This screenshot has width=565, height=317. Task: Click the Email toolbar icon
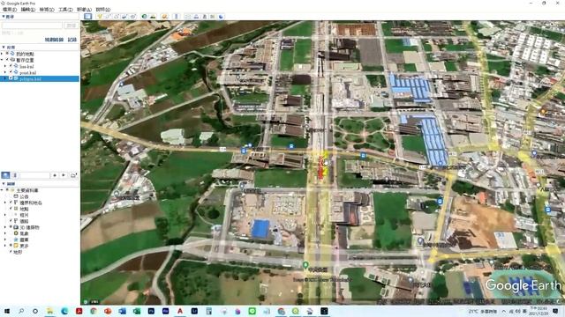[188, 17]
